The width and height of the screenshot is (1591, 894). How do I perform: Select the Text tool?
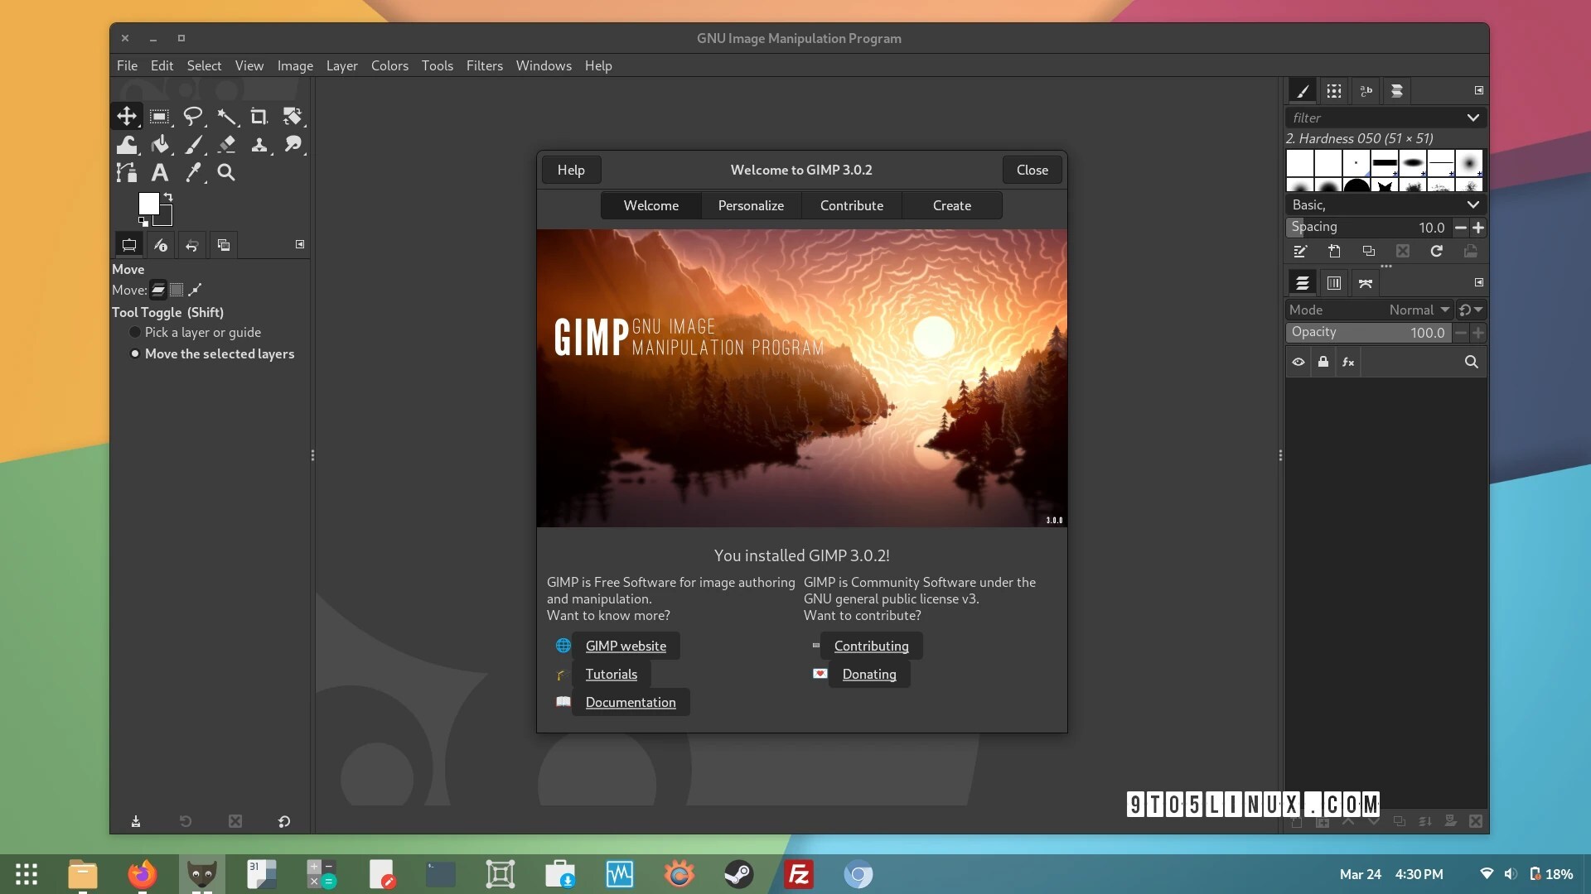click(159, 172)
